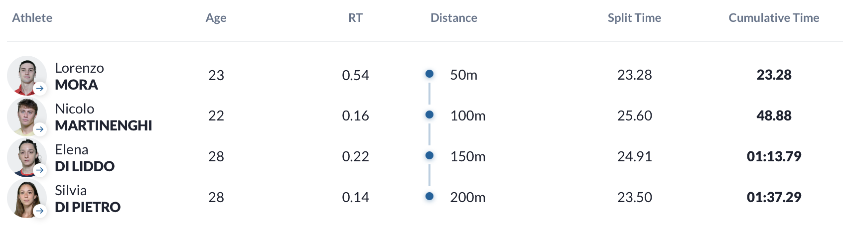Open Silvia Di Pietro's profile arrow icon

click(40, 211)
